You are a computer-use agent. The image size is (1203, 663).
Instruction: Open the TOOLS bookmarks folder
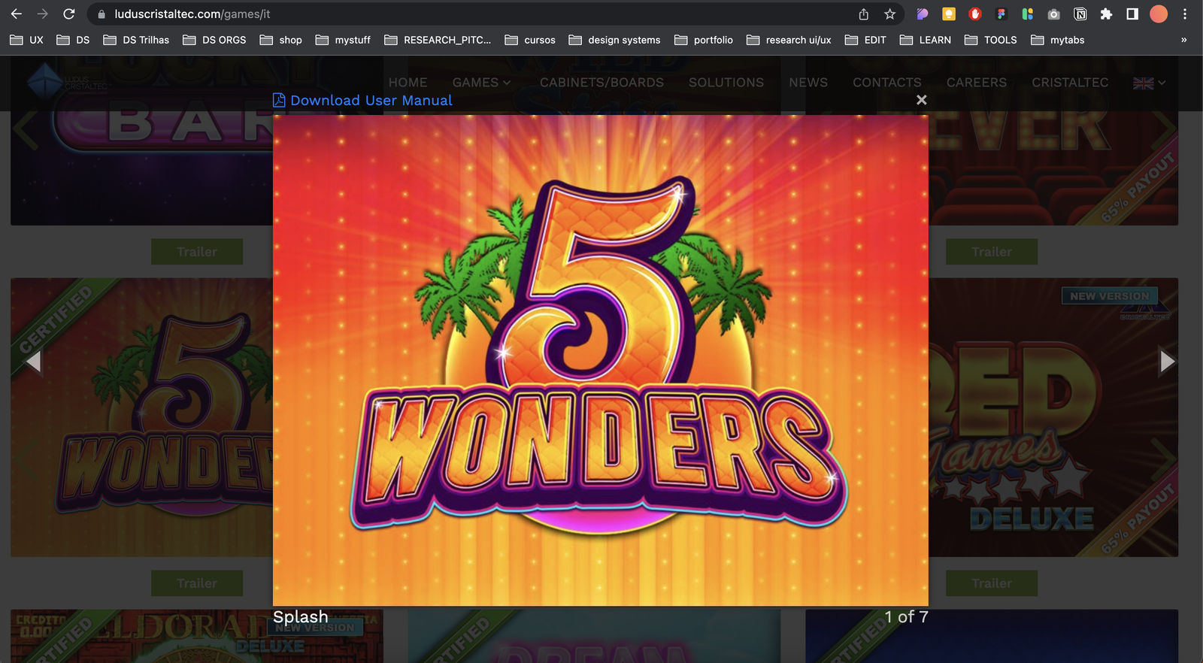(x=990, y=40)
